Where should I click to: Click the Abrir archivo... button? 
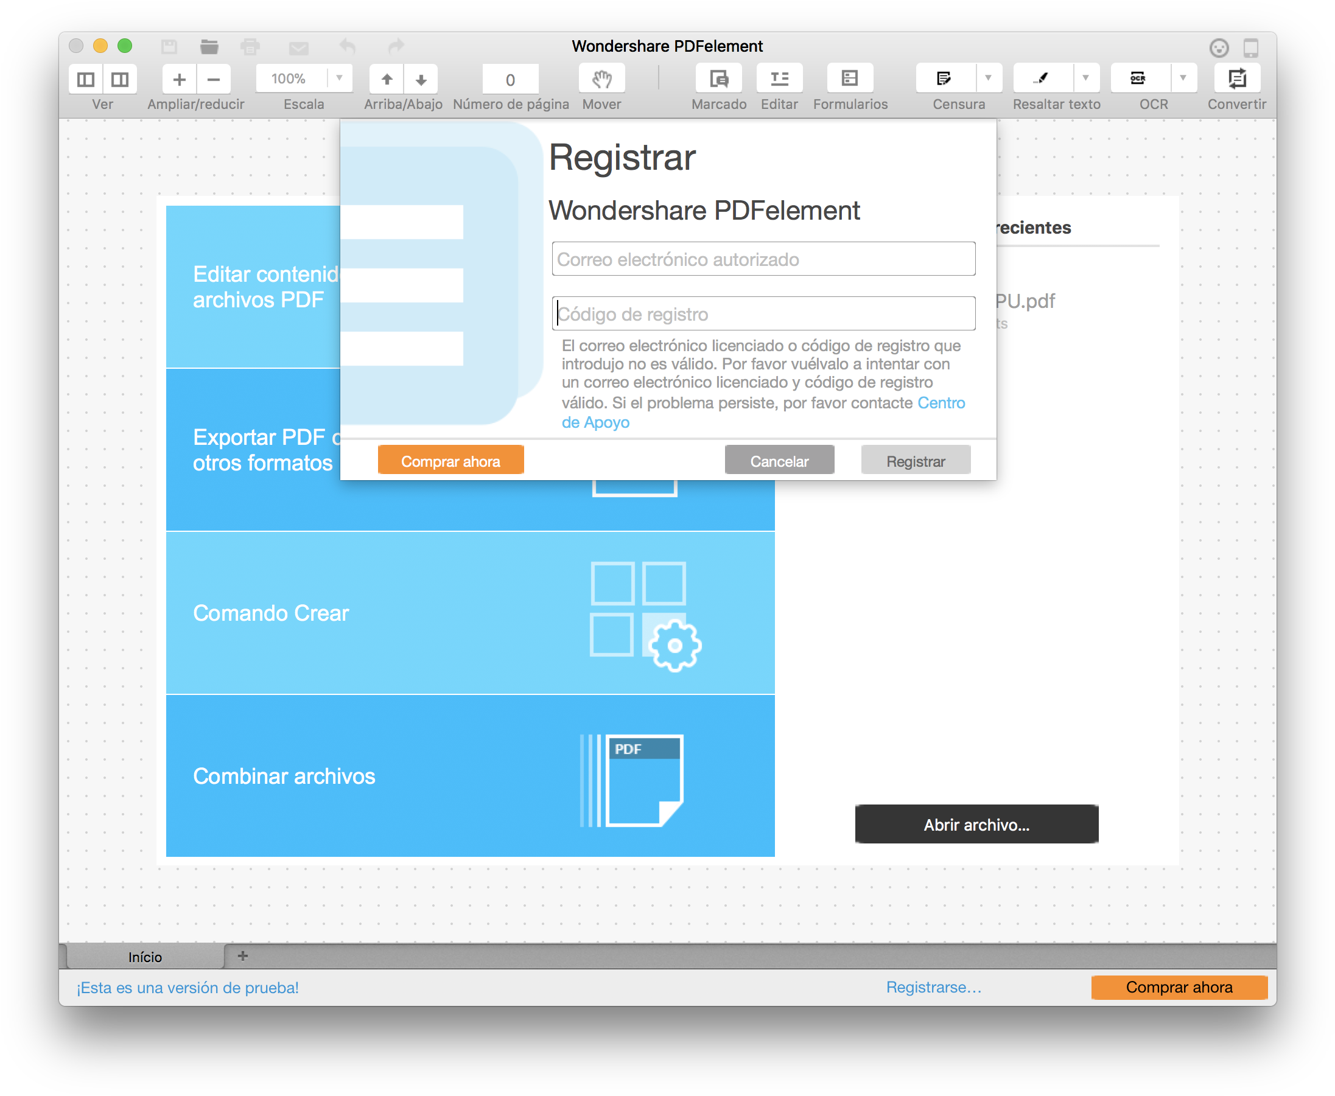point(976,825)
